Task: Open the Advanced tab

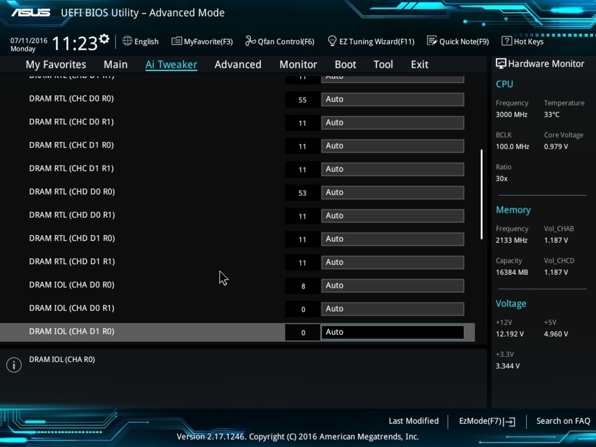Action: coord(238,64)
